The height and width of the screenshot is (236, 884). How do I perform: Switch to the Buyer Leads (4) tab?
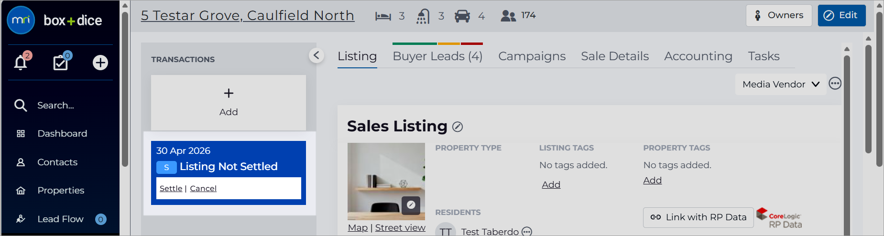coord(437,56)
